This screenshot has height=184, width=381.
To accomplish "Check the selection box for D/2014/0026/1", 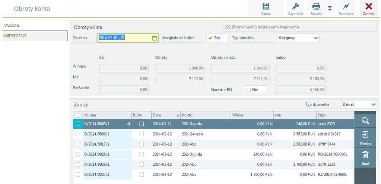I will click(78, 164).
